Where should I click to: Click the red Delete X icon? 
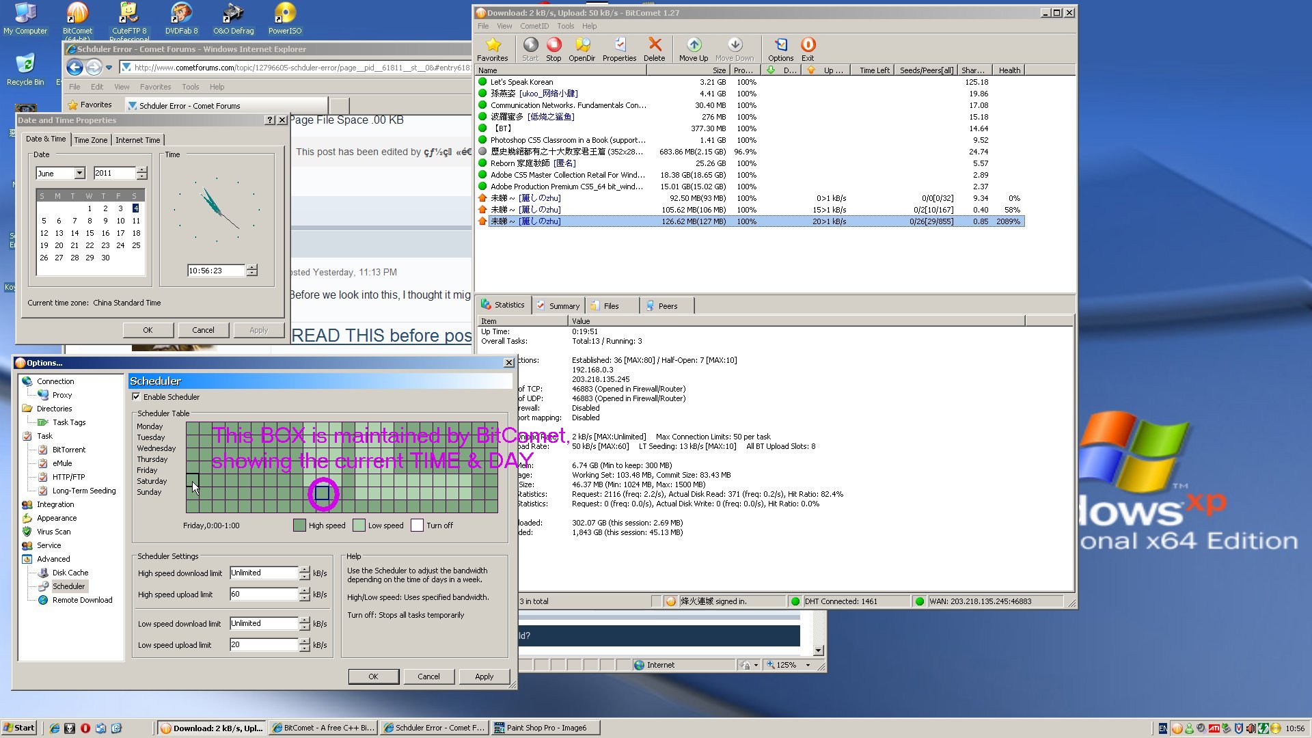(655, 45)
